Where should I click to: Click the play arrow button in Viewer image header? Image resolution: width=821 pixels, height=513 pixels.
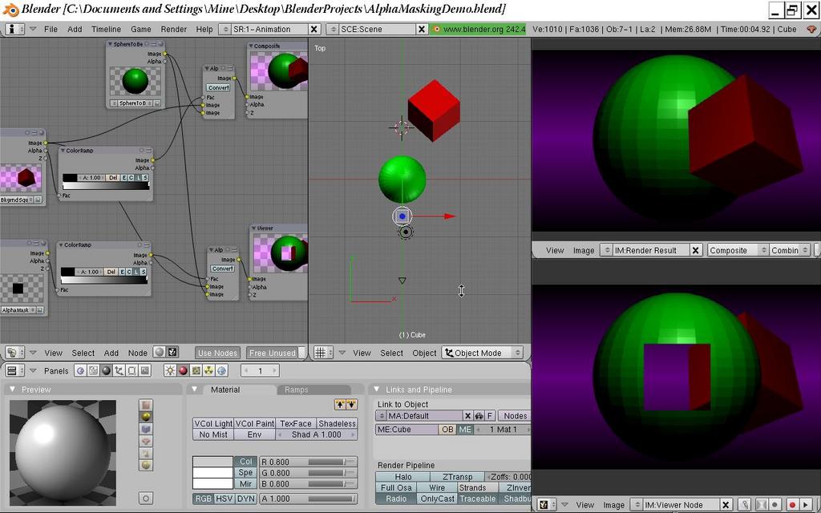click(806, 505)
